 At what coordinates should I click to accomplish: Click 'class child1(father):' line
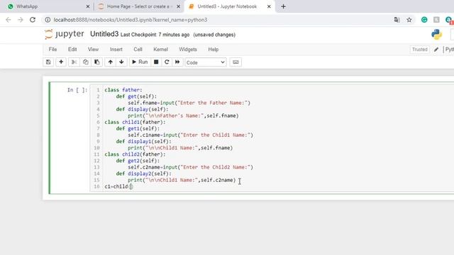pos(135,122)
